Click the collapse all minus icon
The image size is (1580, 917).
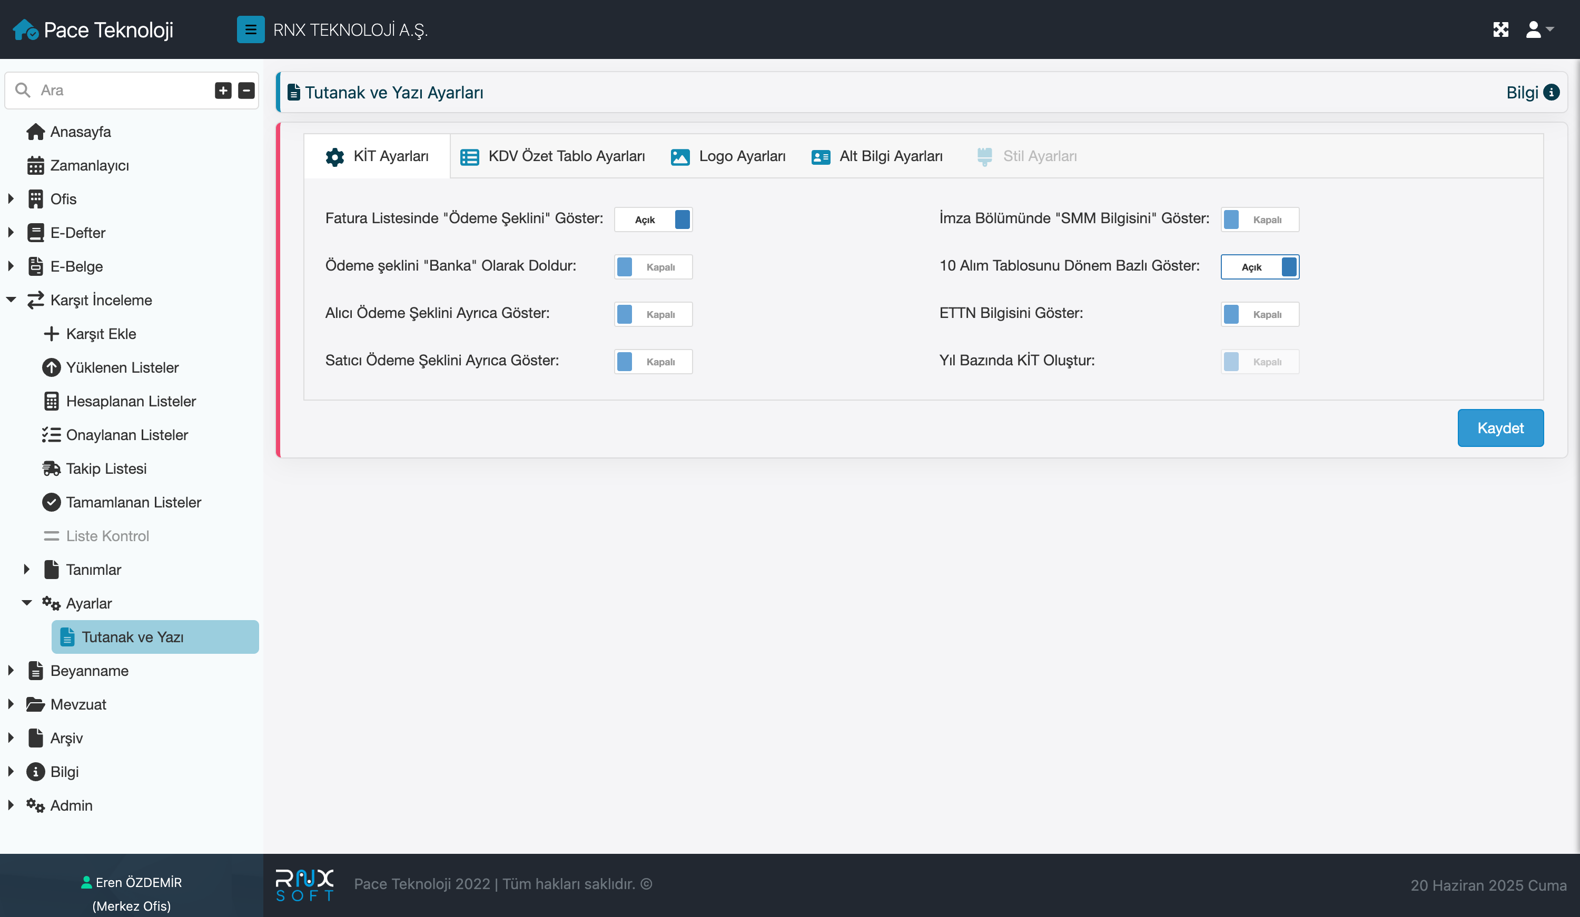tap(246, 90)
